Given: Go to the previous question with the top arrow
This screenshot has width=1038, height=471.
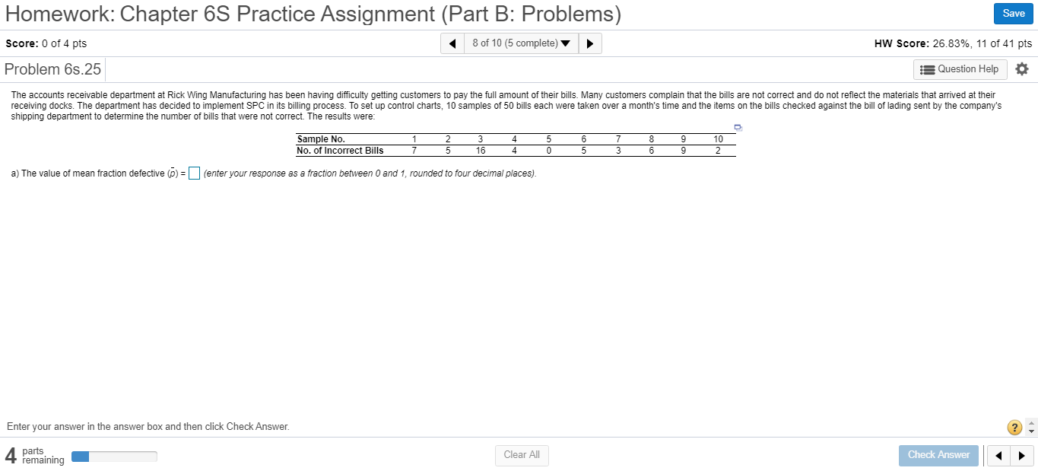Looking at the screenshot, I should [452, 43].
